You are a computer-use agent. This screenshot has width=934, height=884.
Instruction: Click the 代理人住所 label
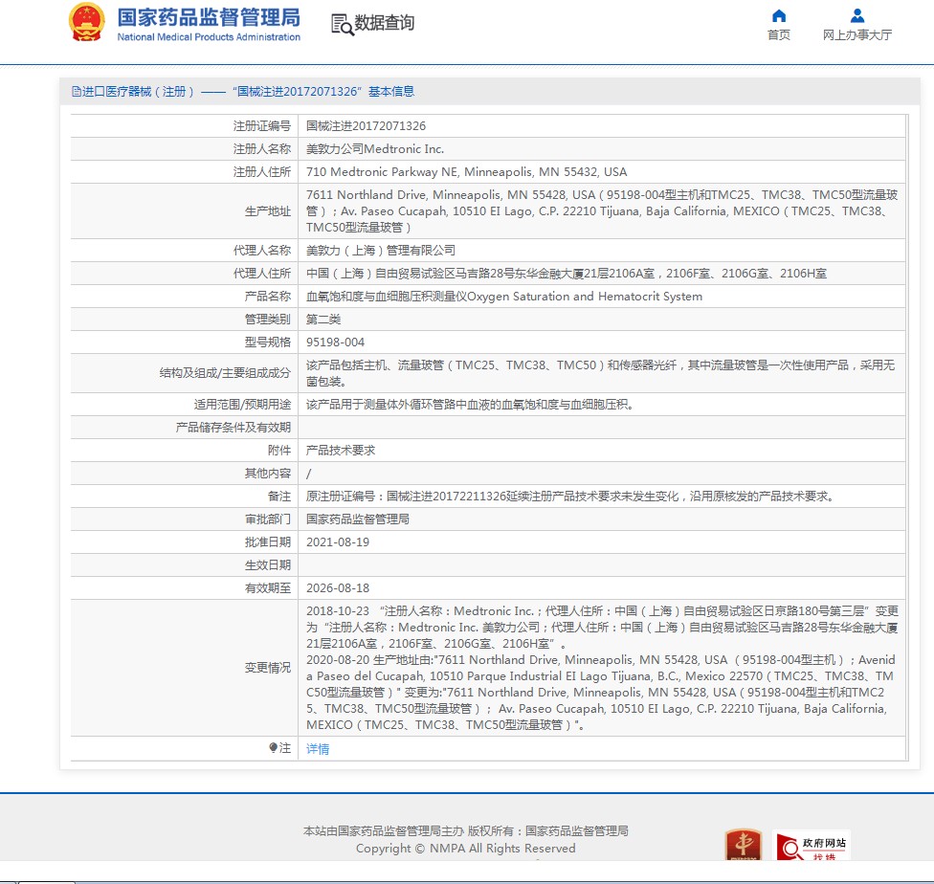(x=261, y=274)
